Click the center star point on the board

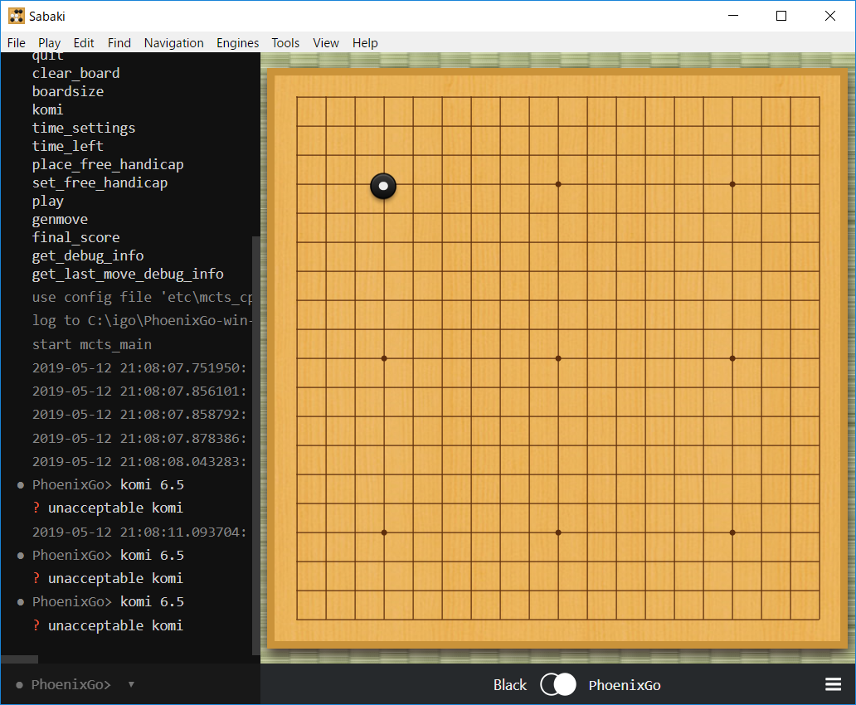(558, 358)
